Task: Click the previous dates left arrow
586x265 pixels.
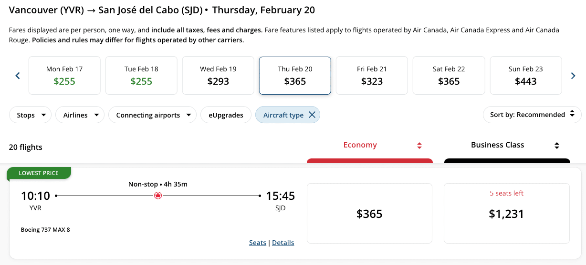Action: (18, 76)
